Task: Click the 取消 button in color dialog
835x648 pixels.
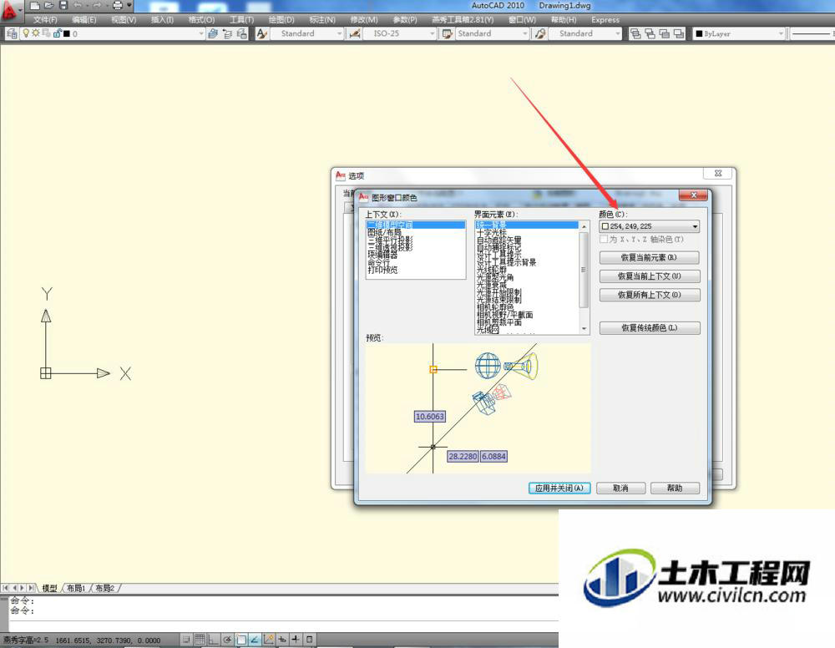Action: pos(620,489)
